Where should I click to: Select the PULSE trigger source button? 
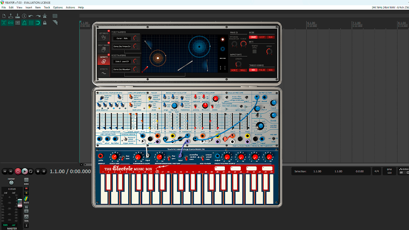pos(262,70)
